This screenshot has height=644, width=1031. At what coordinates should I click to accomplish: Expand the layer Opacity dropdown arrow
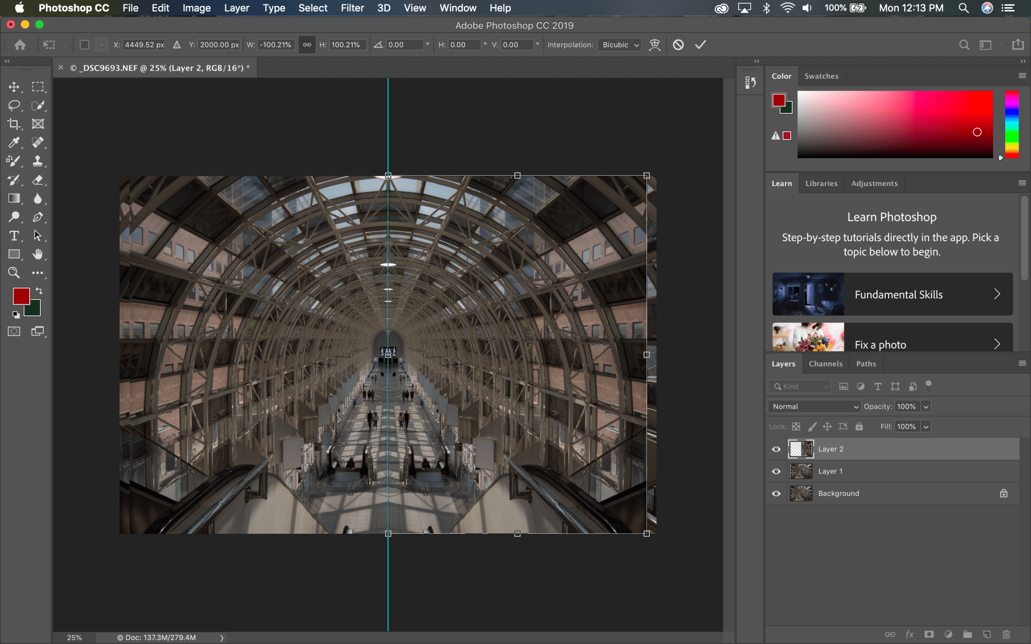pos(926,406)
